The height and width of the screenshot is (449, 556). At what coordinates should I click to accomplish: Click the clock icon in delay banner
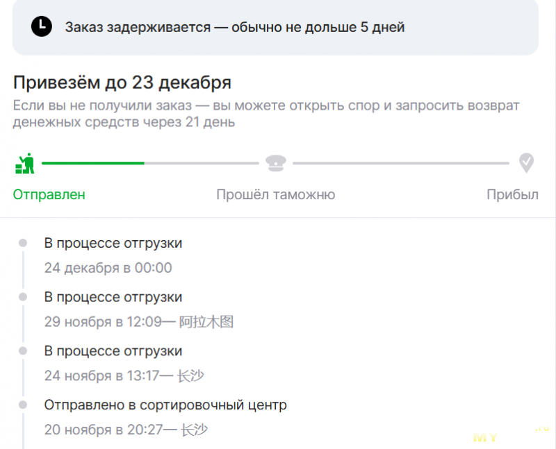pos(41,26)
